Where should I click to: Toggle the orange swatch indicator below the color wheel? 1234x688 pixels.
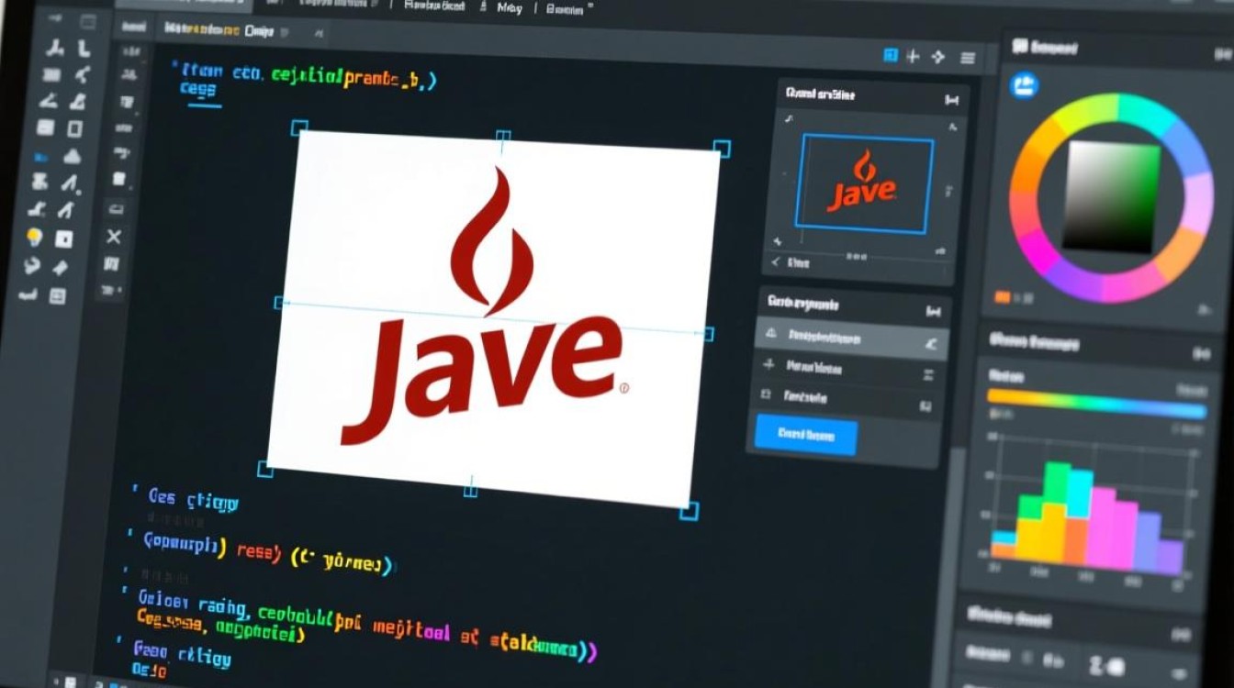[x=1003, y=297]
